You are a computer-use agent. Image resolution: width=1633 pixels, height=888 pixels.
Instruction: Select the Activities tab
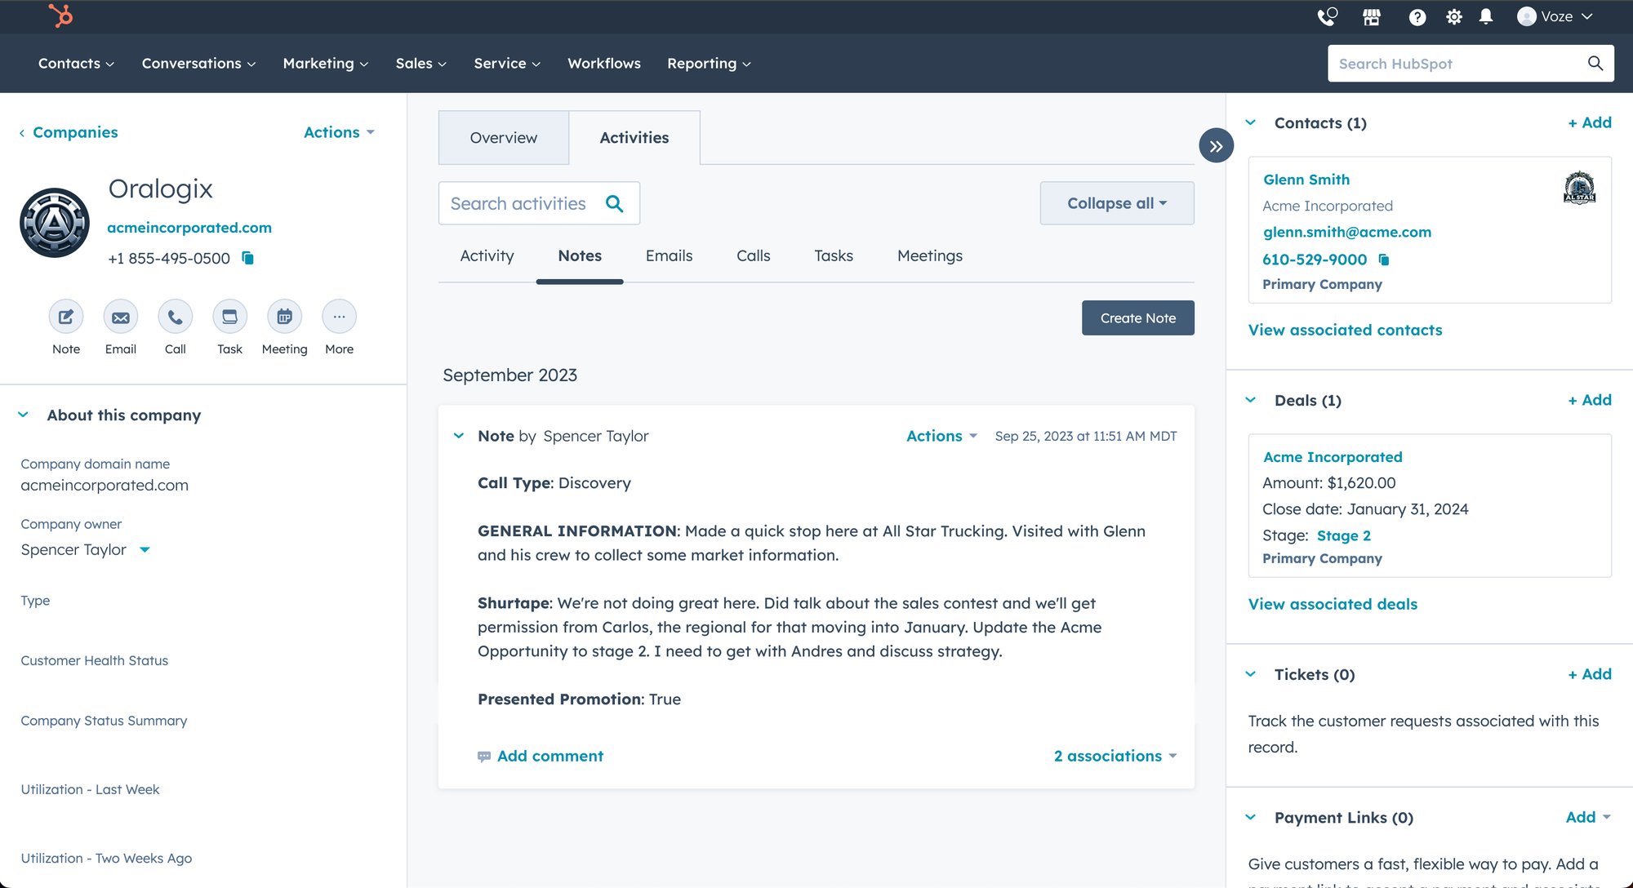point(634,138)
